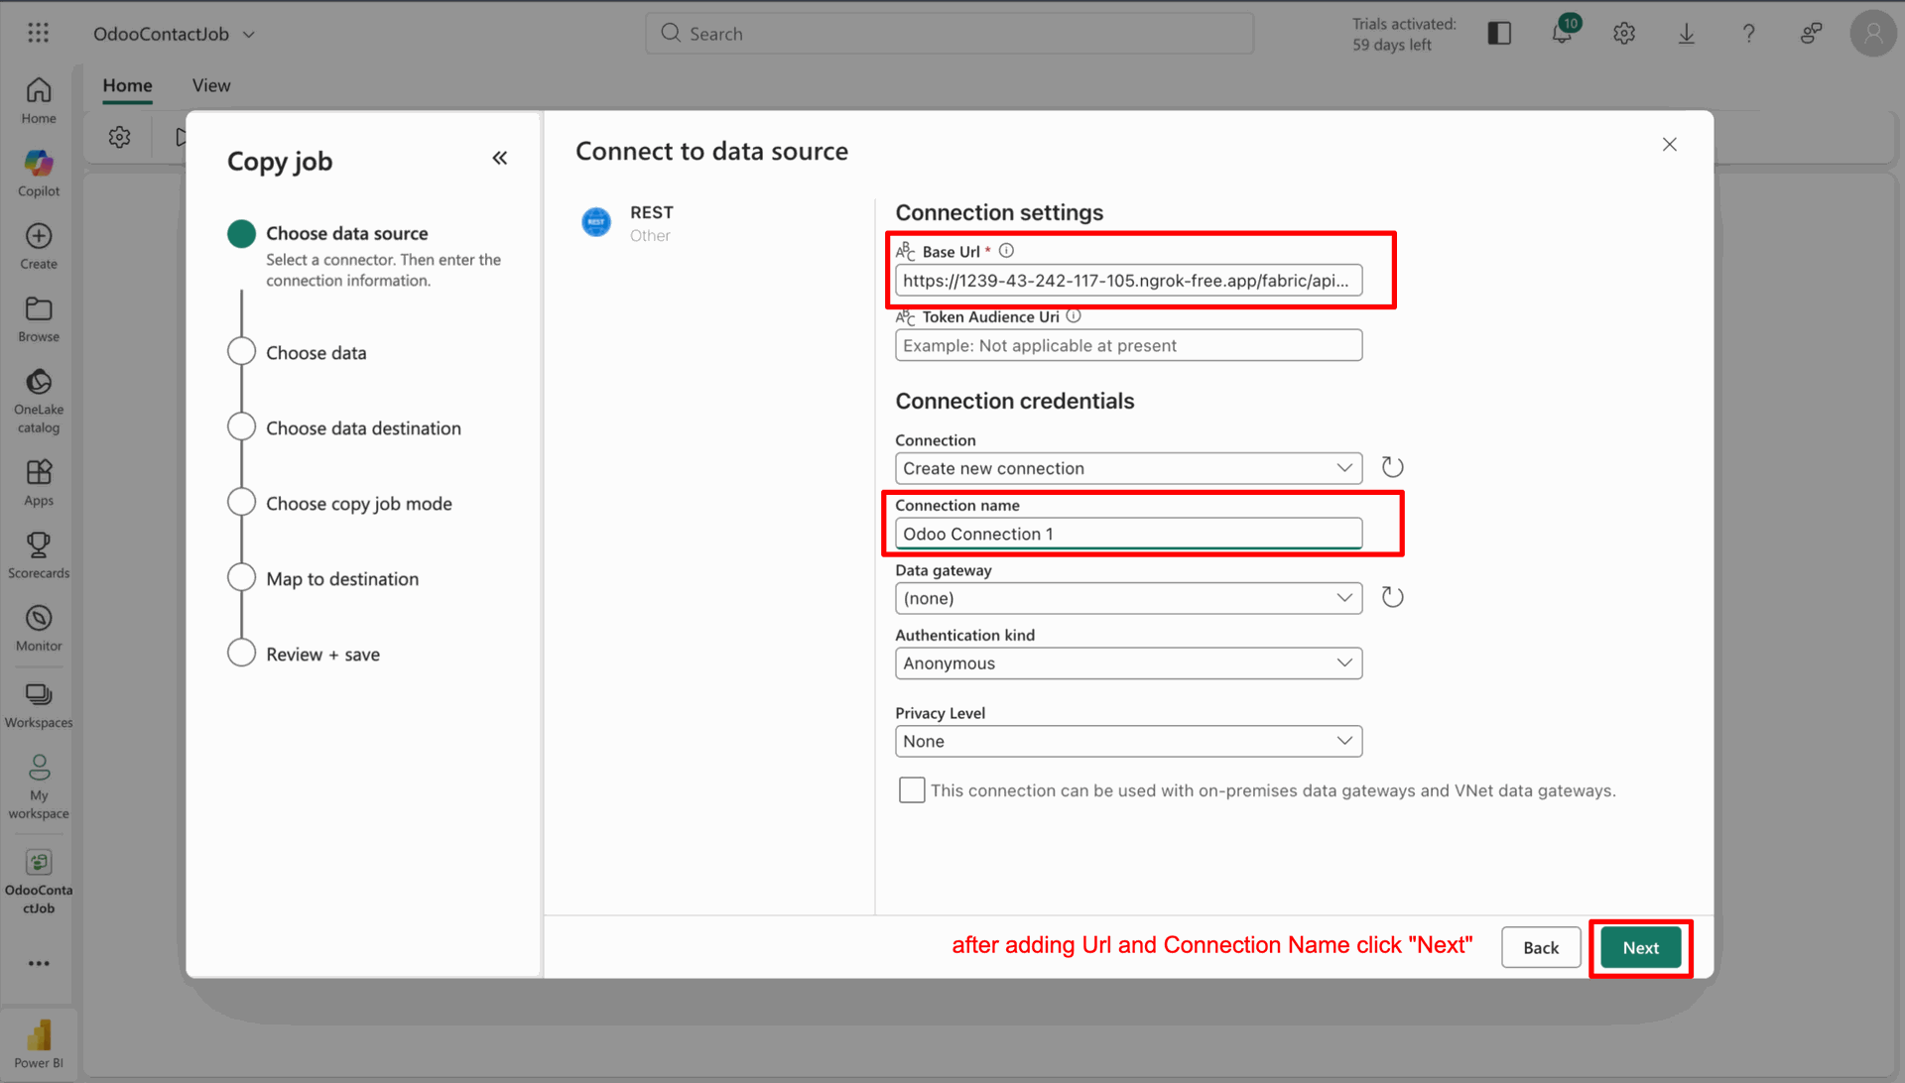Click the Next button
Image resolution: width=1905 pixels, height=1083 pixels.
pyautogui.click(x=1640, y=948)
